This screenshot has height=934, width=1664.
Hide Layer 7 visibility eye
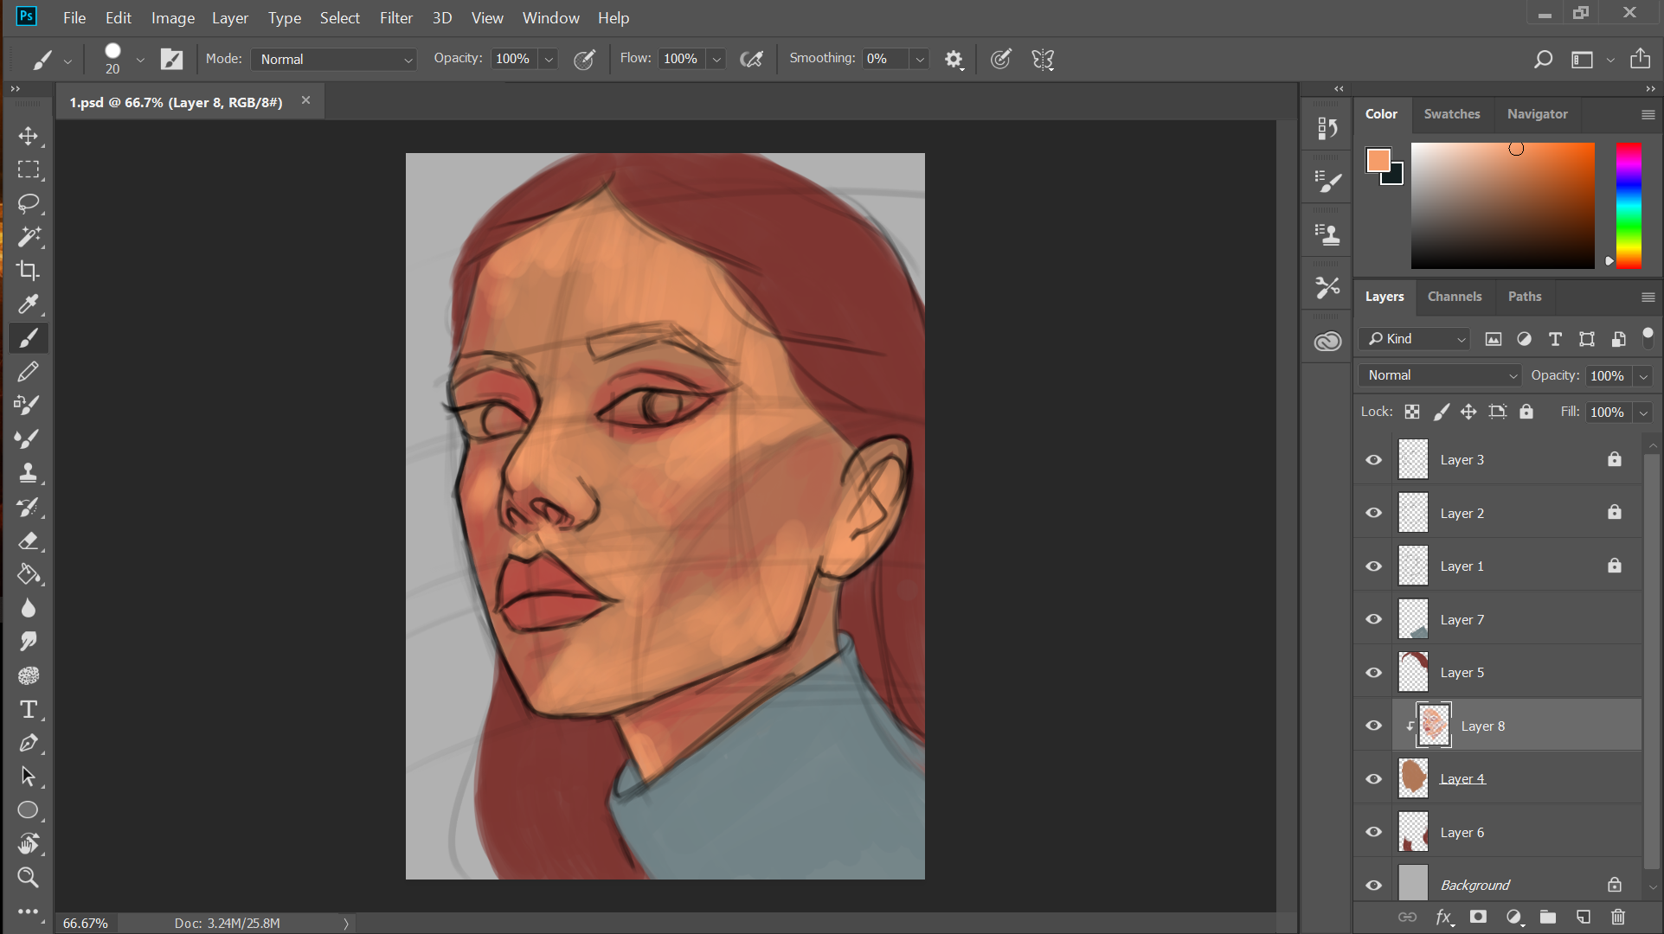1373,619
